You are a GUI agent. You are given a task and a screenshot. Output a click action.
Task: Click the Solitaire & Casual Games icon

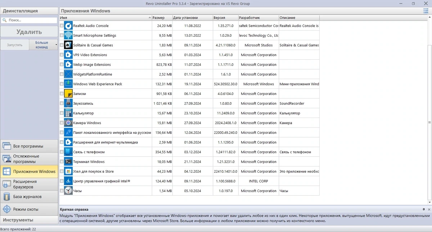[x=68, y=45]
